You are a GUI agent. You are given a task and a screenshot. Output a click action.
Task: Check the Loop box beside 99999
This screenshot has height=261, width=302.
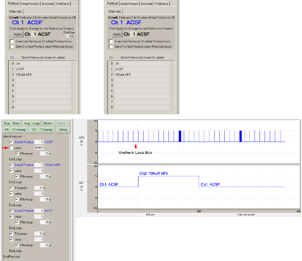coord(11,148)
